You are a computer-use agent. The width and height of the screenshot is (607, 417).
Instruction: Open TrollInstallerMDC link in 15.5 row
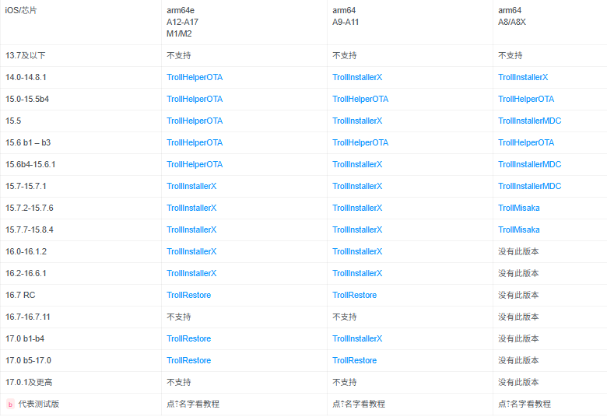[x=530, y=121]
